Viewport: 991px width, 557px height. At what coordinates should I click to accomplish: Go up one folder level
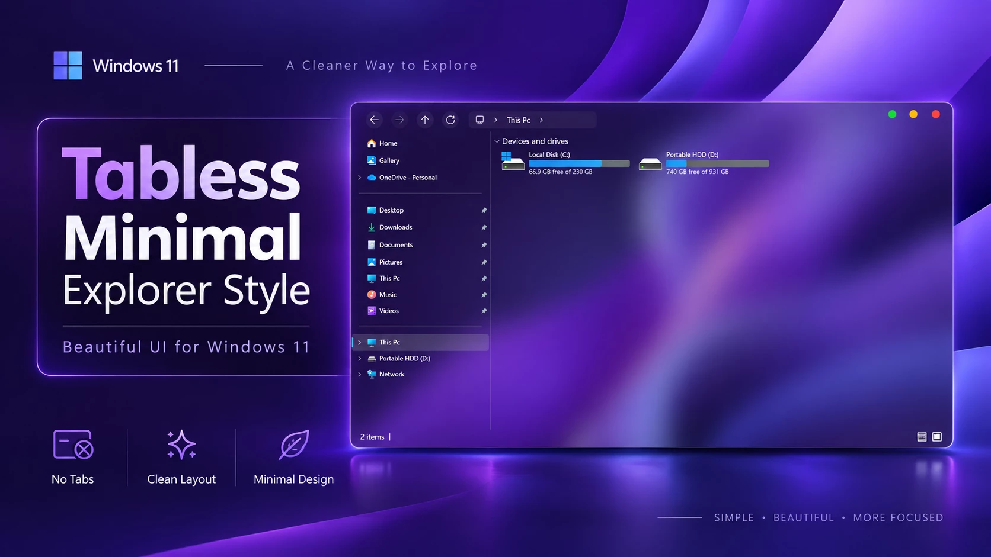425,120
